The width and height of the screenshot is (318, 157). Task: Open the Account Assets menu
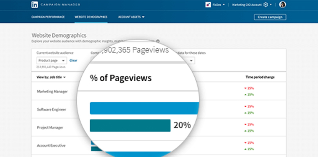(x=131, y=17)
